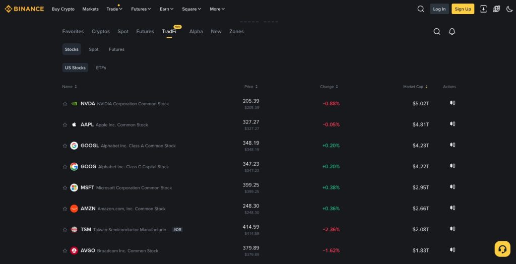Viewport: 516px width, 264px height.
Task: Favorite AMZN with its star icon
Action: point(65,209)
